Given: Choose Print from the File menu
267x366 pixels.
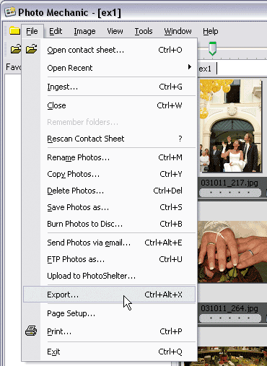Looking at the screenshot, I should (x=110, y=331).
